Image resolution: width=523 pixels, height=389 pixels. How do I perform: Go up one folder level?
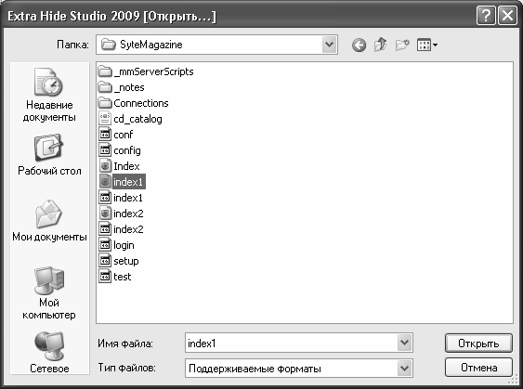click(x=381, y=45)
